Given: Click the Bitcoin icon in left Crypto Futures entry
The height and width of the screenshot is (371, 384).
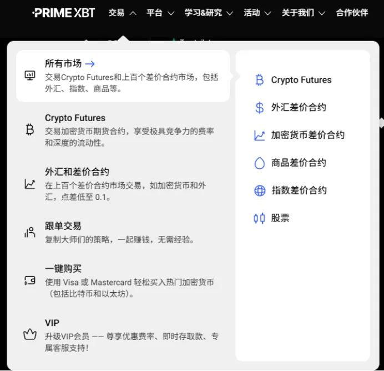Looking at the screenshot, I should click(30, 129).
